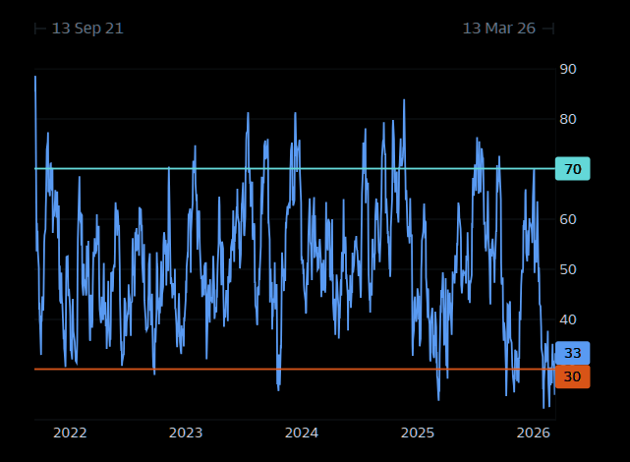
Task: Click the 40 value on price scale
Action: [x=568, y=319]
